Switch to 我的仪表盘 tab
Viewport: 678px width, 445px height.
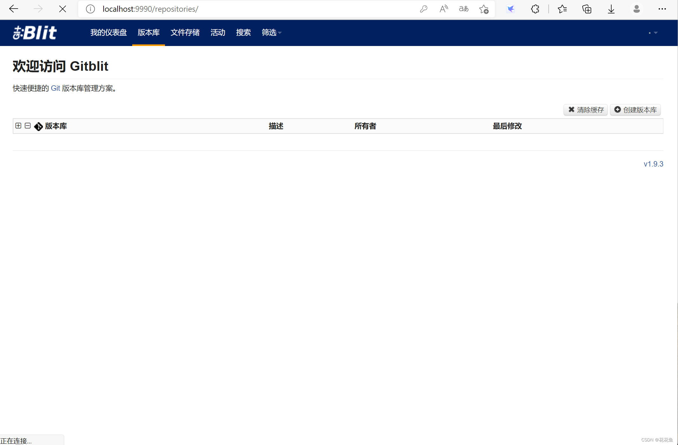pos(108,32)
